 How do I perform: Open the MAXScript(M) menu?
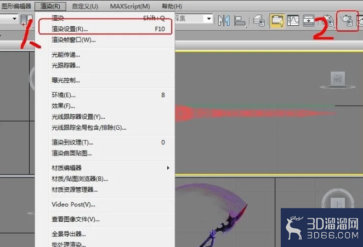[130, 6]
